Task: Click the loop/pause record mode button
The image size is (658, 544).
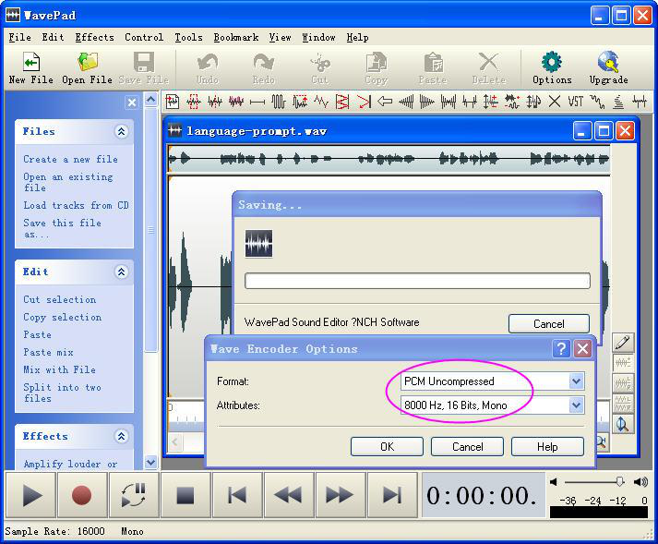Action: coord(134,495)
